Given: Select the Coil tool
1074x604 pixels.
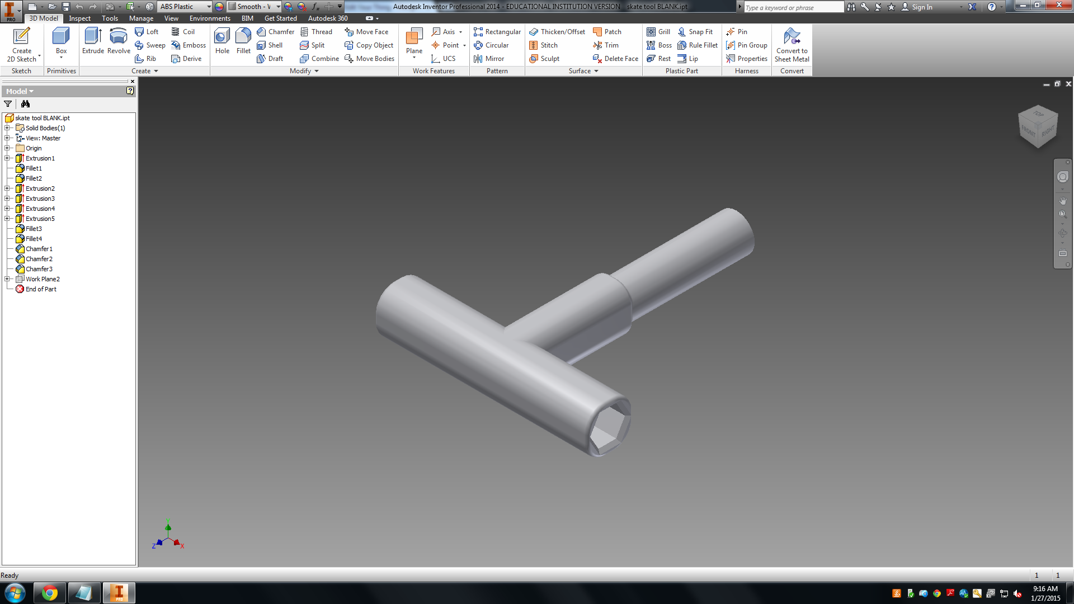Looking at the screenshot, I should (183, 32).
